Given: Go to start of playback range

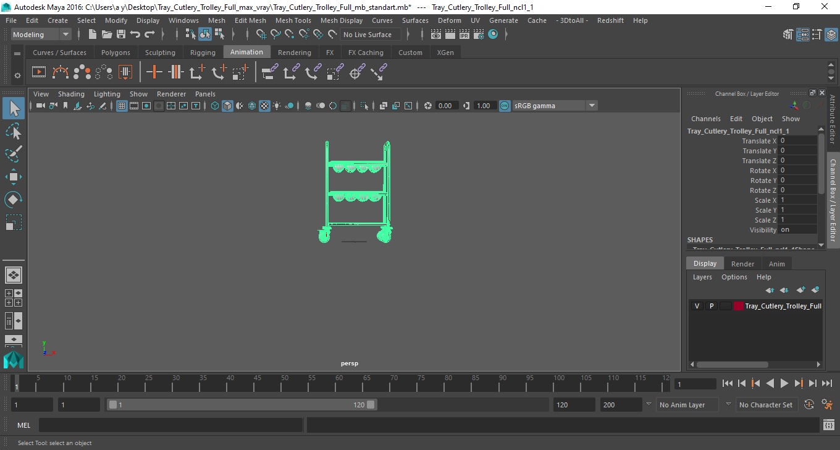Looking at the screenshot, I should (x=728, y=383).
